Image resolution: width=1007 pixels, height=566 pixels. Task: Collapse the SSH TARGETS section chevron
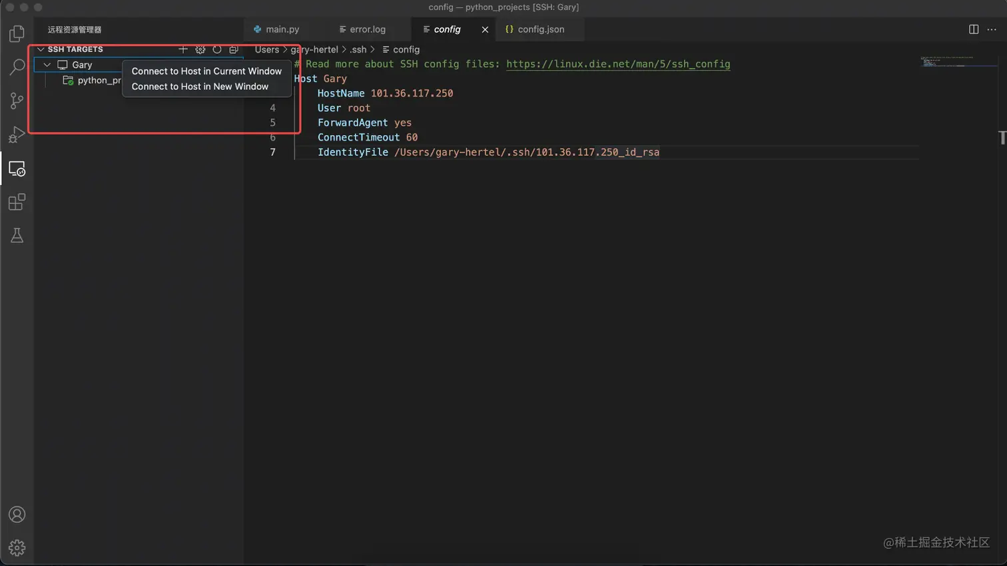tap(41, 49)
